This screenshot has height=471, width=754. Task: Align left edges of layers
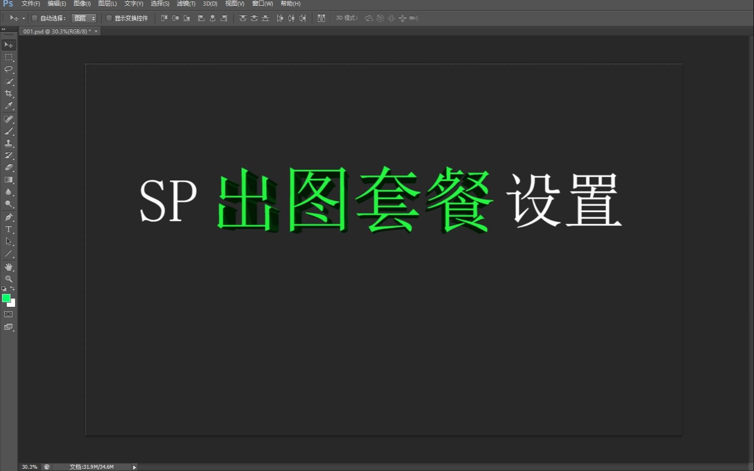click(201, 18)
